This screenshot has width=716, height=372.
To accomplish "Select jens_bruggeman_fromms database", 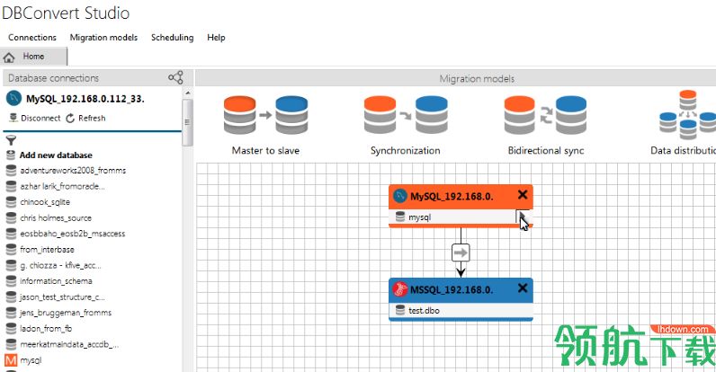I will (66, 313).
